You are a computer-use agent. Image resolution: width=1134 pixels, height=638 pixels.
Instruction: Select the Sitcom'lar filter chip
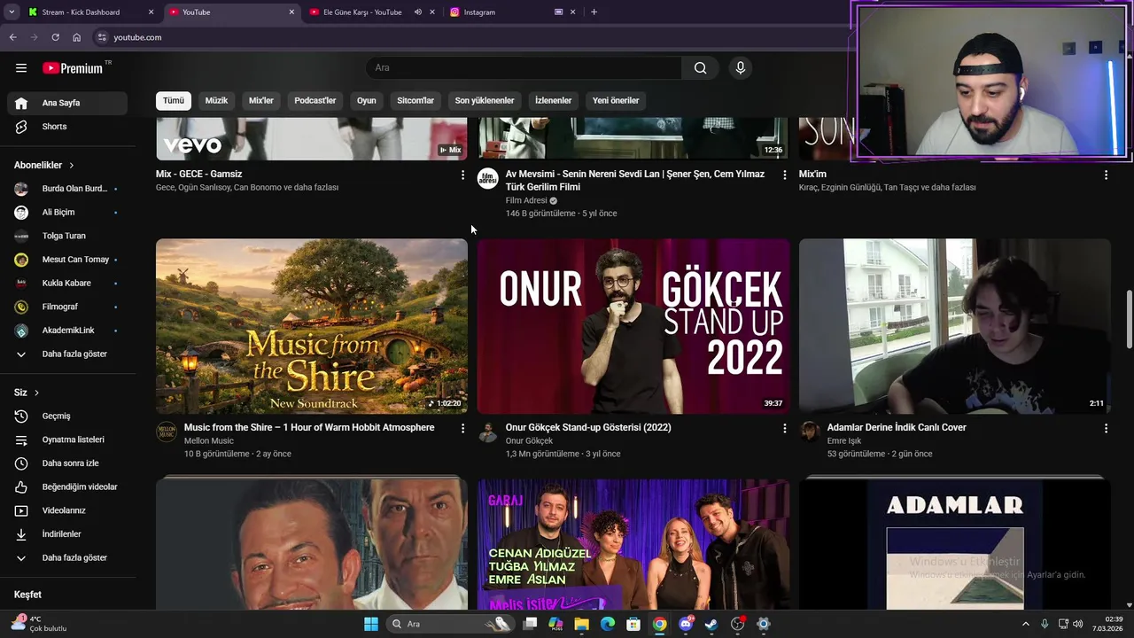tap(416, 101)
